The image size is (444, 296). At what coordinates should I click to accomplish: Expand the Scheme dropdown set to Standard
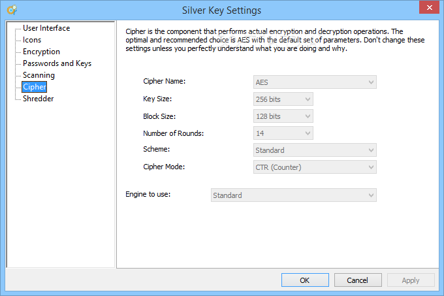[x=315, y=150]
